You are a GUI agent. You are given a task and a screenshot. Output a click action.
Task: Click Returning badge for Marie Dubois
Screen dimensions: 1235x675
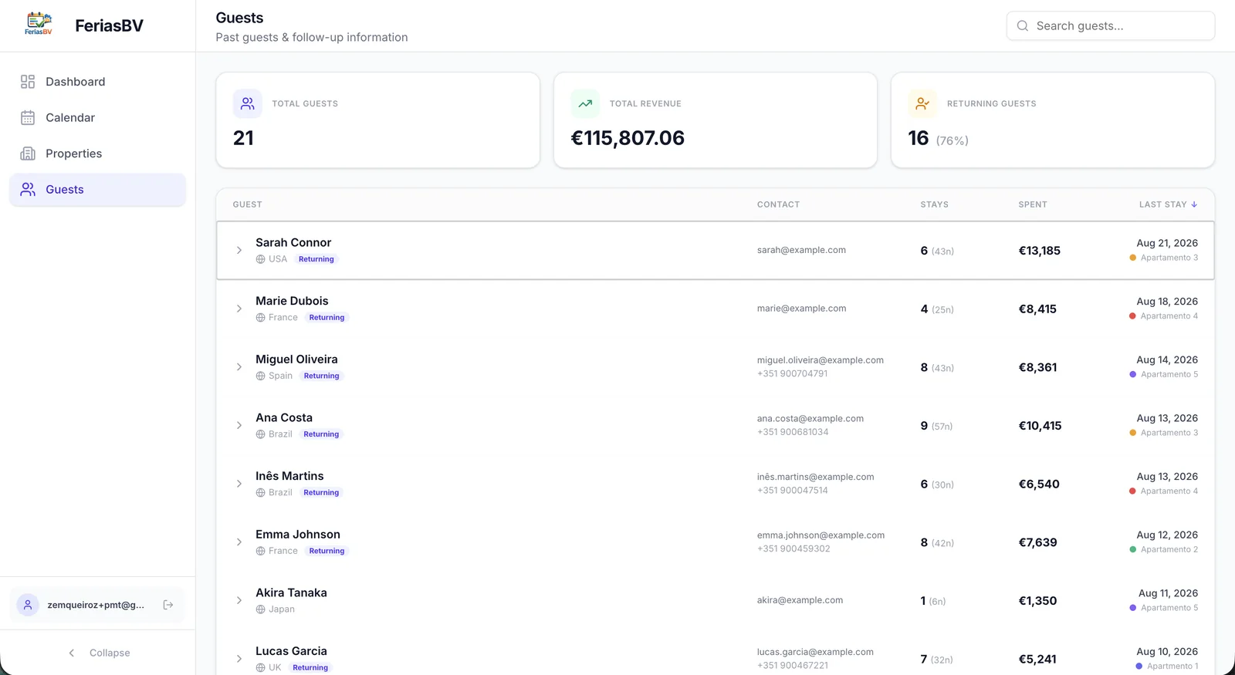327,318
